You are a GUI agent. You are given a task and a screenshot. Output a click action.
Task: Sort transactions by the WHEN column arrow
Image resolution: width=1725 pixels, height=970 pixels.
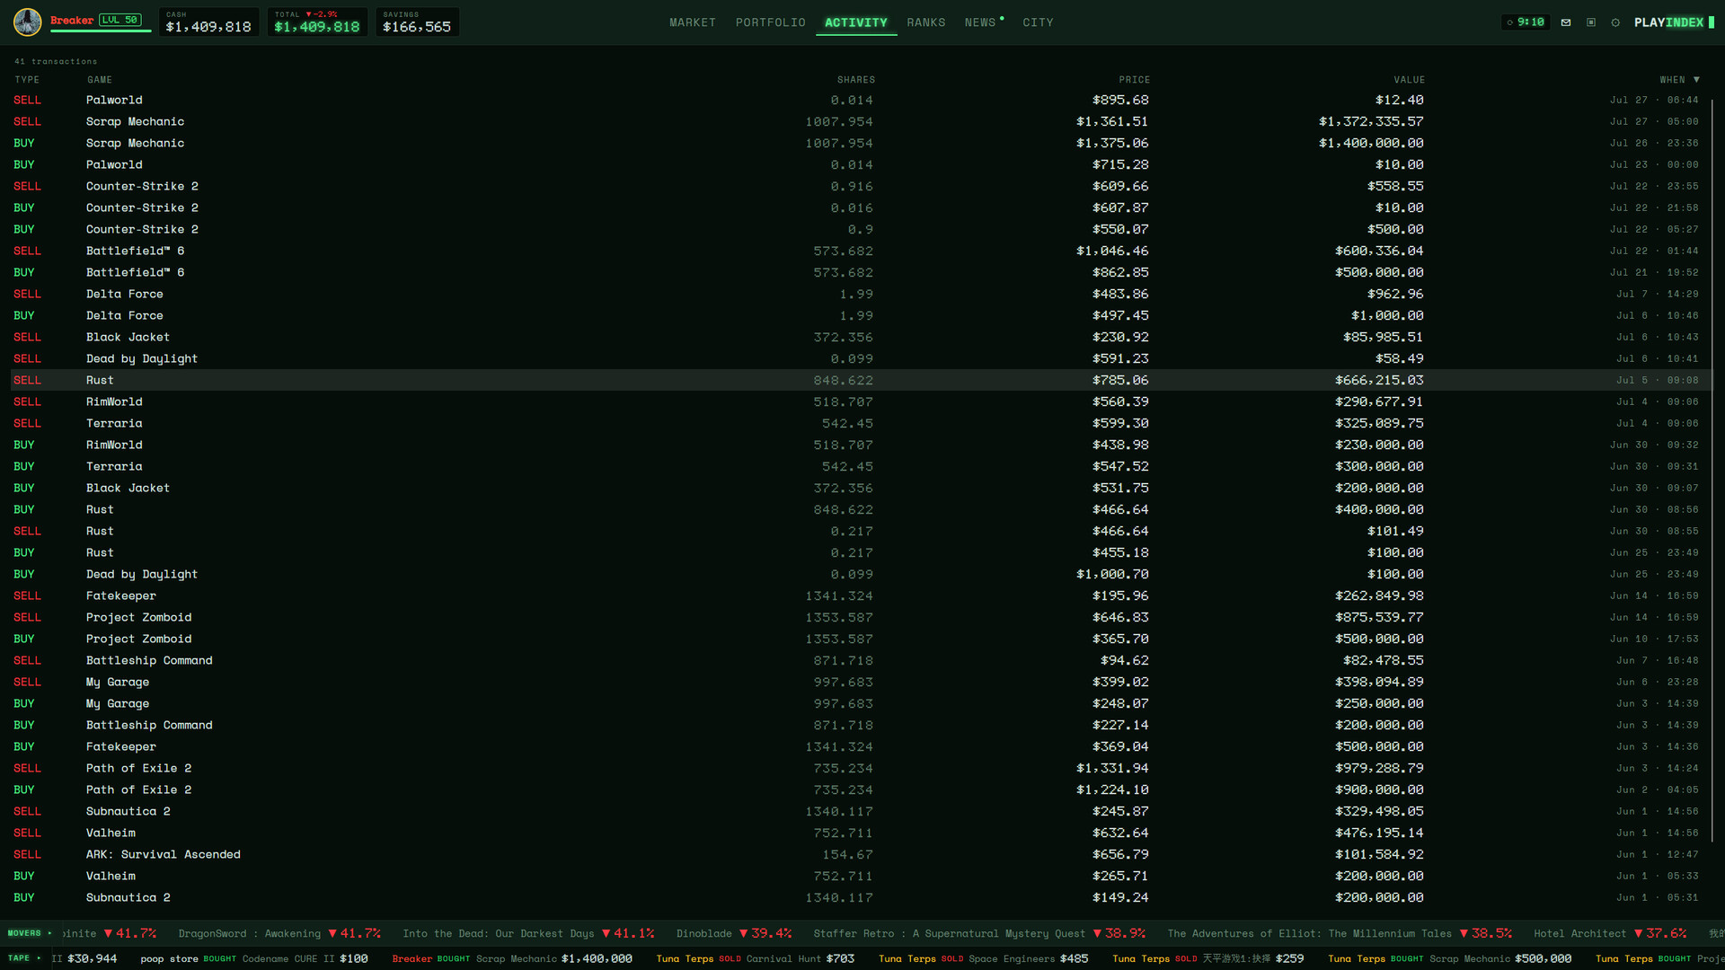1696,80
